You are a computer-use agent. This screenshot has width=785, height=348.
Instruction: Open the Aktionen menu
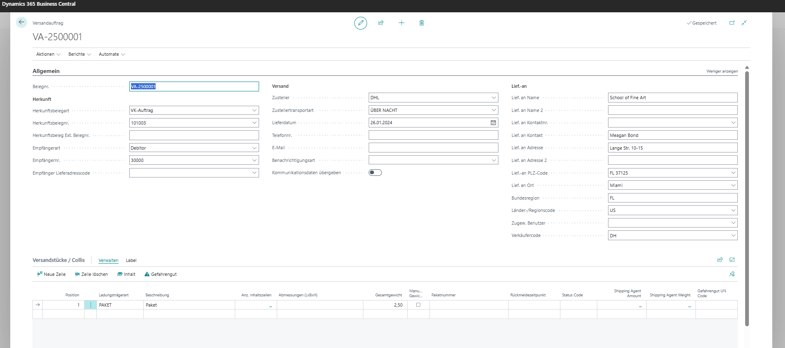(x=48, y=54)
